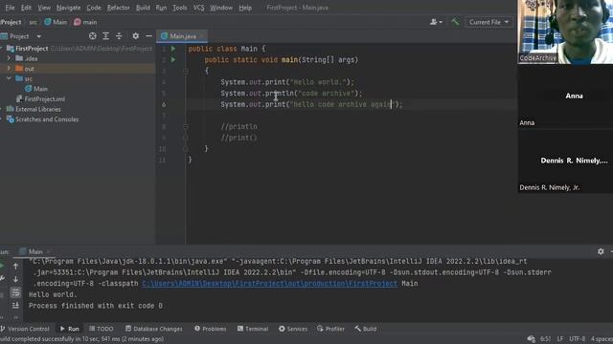Run class Main from gutter arrow
The image size is (613, 344).
pos(173,49)
